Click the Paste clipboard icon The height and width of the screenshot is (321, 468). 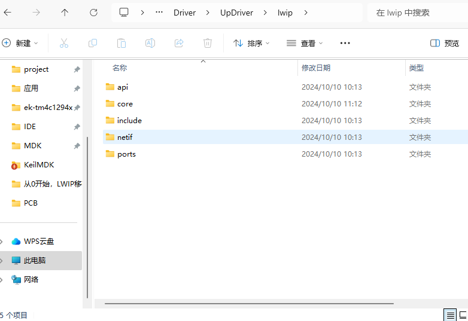[121, 43]
